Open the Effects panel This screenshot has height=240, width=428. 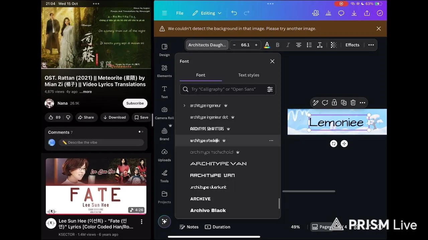352,45
